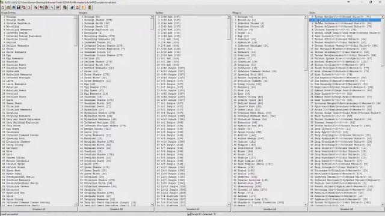Click the Units list scrollbar thumb
Viewport: 385px width, 216px height.
[383, 43]
